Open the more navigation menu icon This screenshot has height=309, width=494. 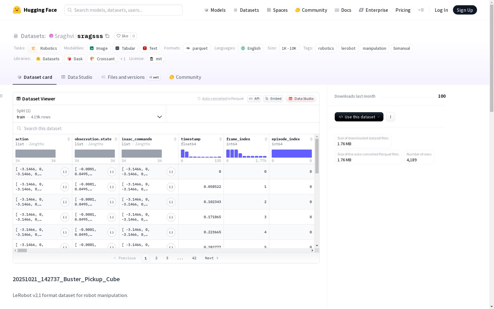click(x=421, y=10)
